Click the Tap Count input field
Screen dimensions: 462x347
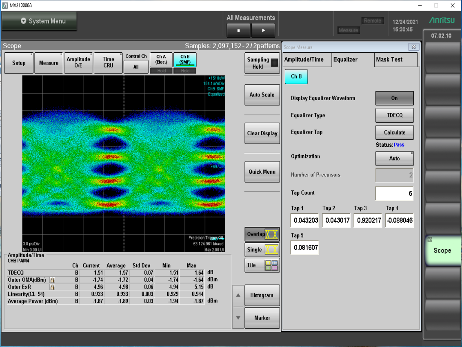[x=394, y=194]
